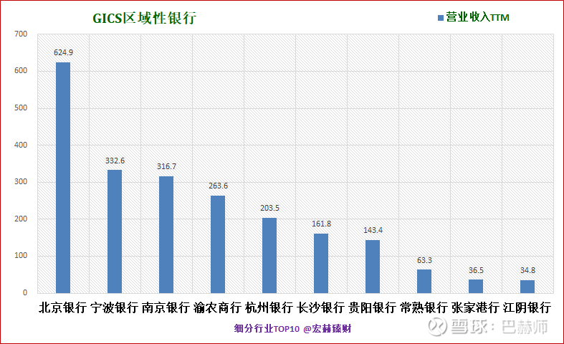Click the data label 332.6
The width and height of the screenshot is (564, 344).
(115, 161)
